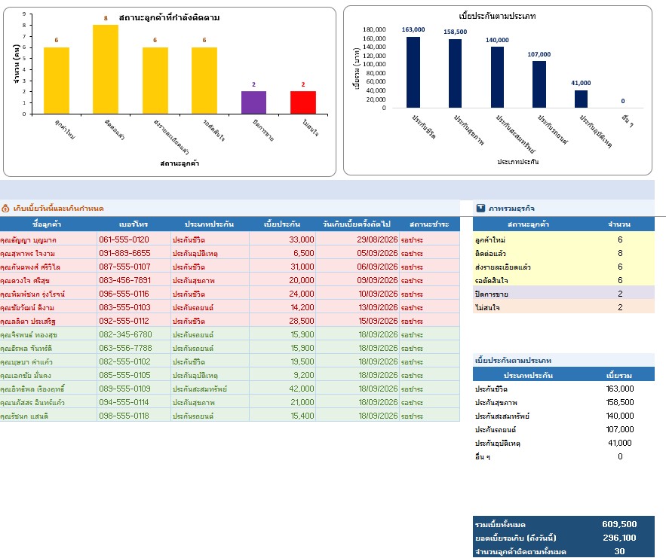
Task: Select จำนวนลูกค้าติดตามทั้งหมด value 30
Action: [620, 551]
